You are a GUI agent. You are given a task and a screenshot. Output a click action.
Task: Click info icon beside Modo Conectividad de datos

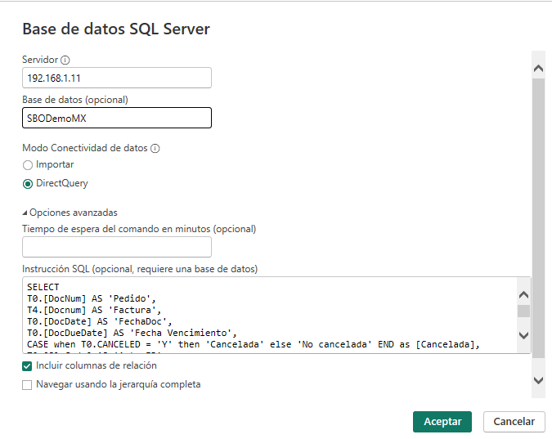click(x=155, y=149)
